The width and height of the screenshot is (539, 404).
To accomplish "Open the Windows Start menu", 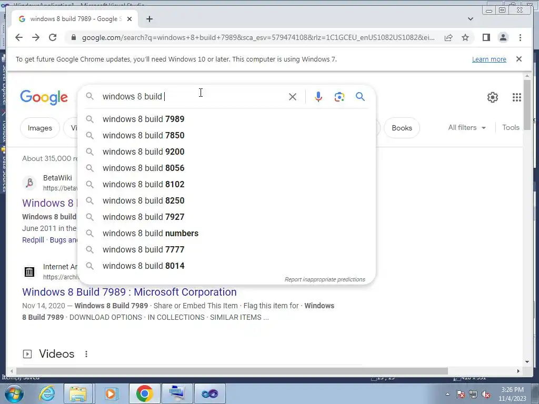I will click(14, 393).
